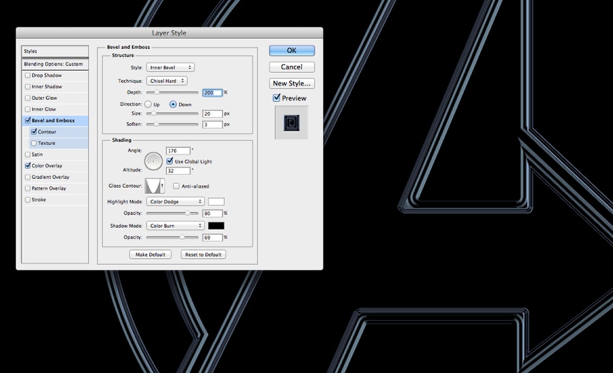Viewport: 613px width, 373px height.
Task: Click the white highlight color swatch
Action: coord(216,201)
